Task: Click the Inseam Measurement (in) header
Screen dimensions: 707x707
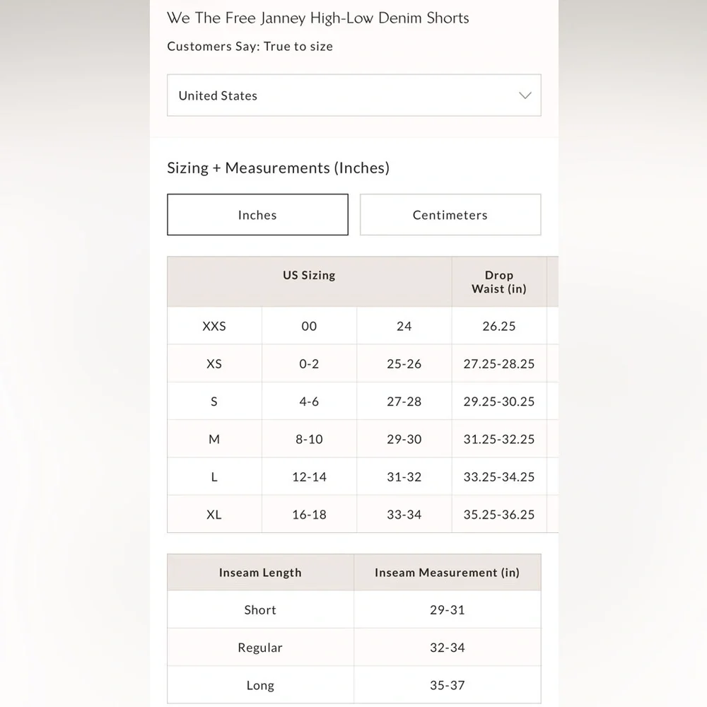Action: (448, 572)
